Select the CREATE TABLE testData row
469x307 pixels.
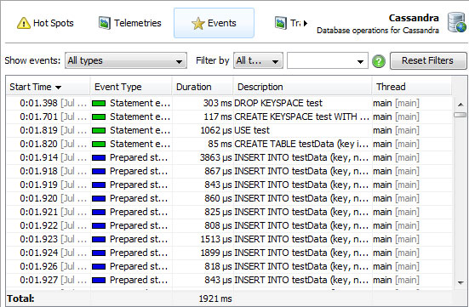coord(229,144)
